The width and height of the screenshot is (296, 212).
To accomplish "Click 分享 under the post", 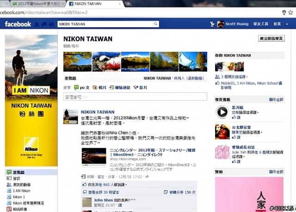I will 111,177.
